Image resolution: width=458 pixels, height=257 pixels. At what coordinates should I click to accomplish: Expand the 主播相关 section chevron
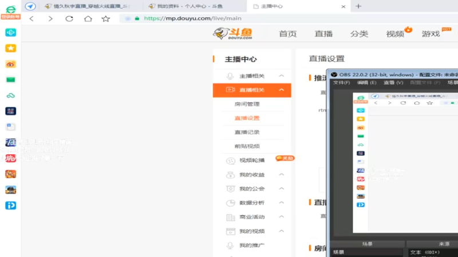coord(281,76)
